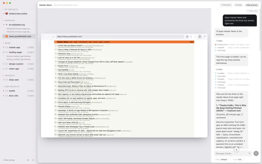Image resolution: width=262 pixels, height=164 pixels.
Task: Open 'What I love about Django' story
Action: click(x=68, y=74)
